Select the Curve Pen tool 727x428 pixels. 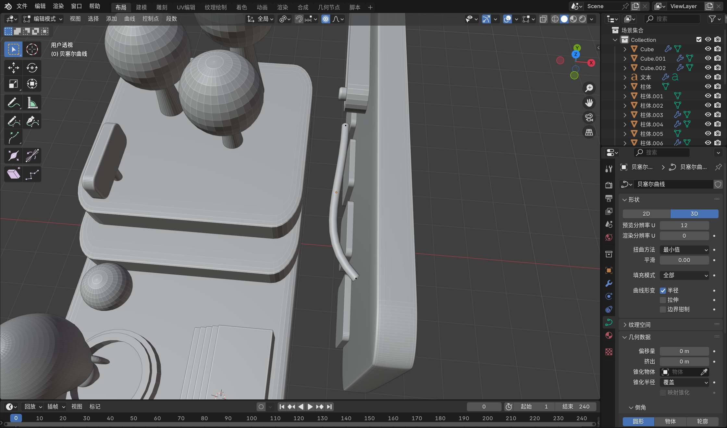pos(32,121)
